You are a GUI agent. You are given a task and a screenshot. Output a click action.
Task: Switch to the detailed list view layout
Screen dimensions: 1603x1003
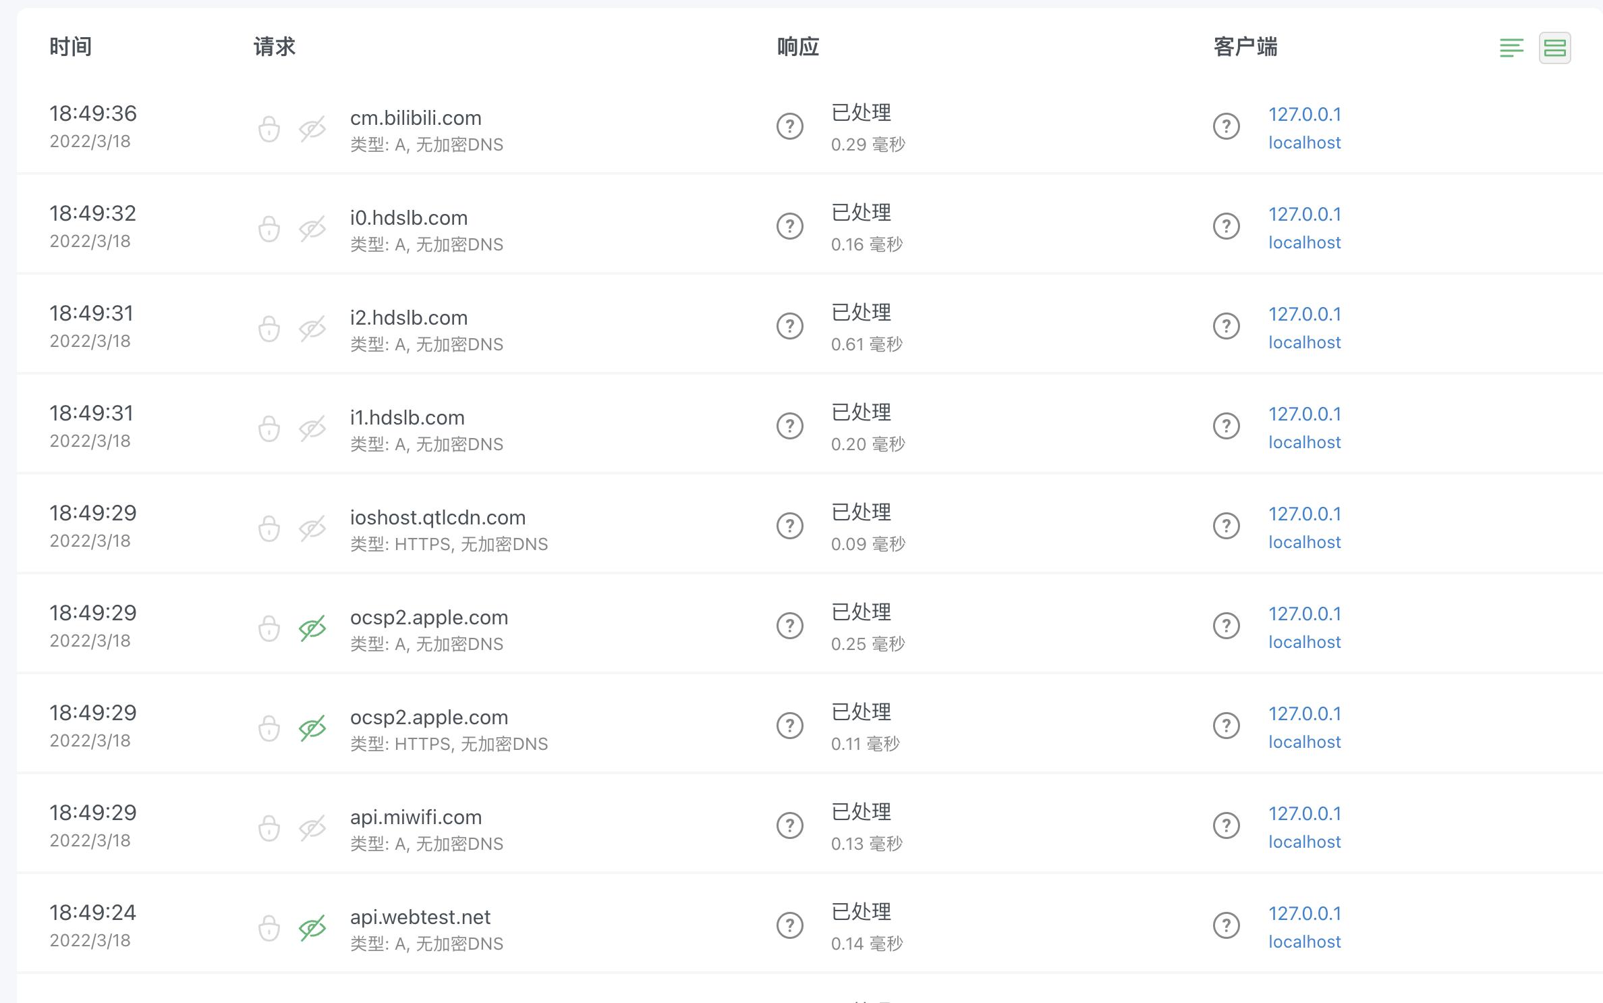(1513, 48)
